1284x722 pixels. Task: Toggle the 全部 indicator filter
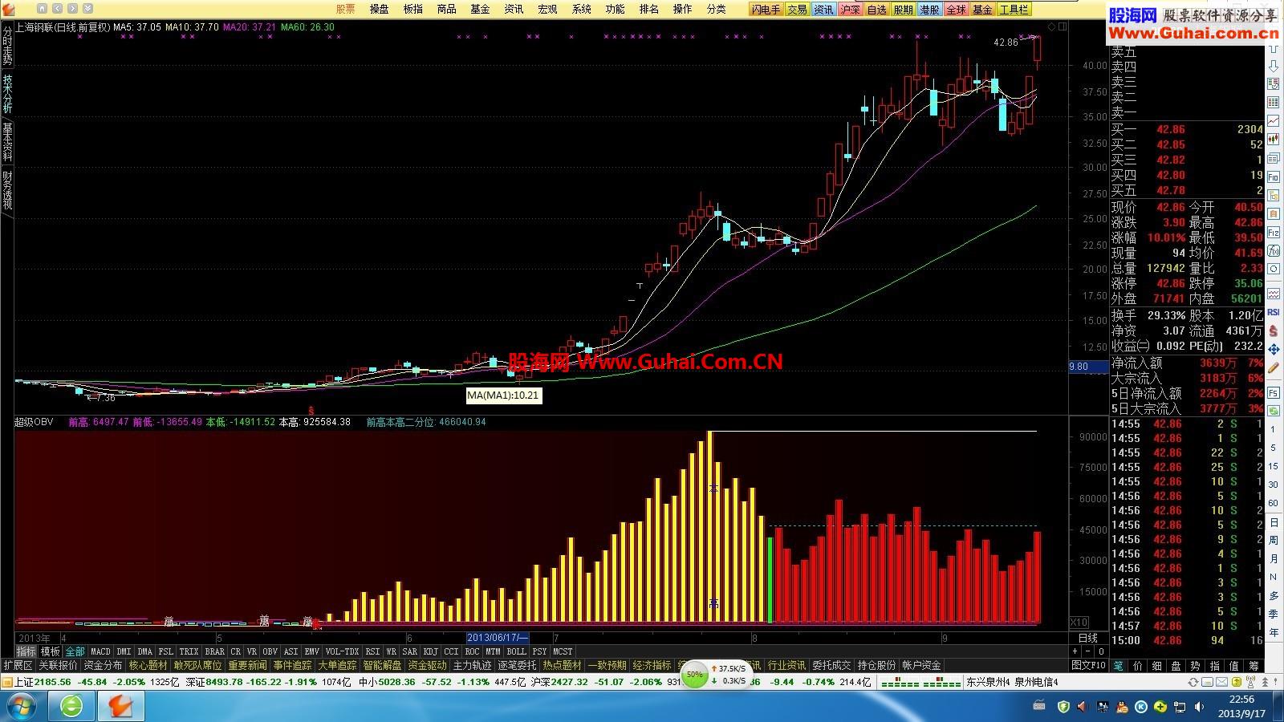(x=75, y=651)
